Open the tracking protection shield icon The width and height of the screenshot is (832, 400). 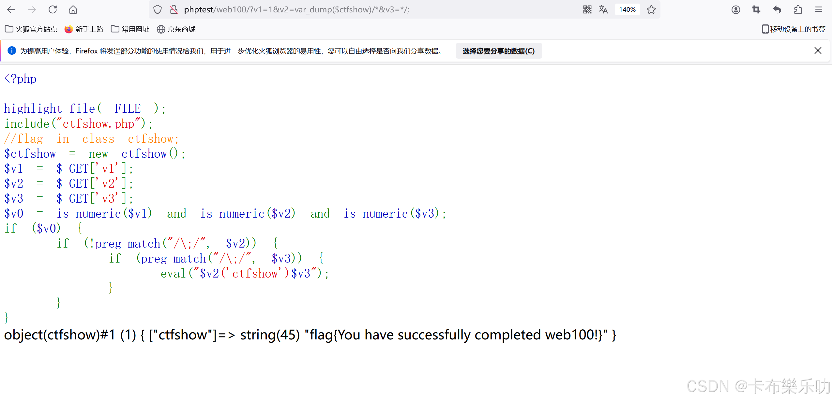[x=158, y=10]
